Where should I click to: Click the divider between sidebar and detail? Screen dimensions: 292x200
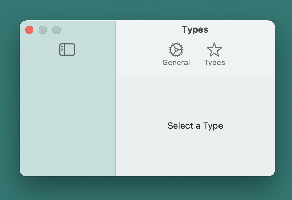(116, 98)
